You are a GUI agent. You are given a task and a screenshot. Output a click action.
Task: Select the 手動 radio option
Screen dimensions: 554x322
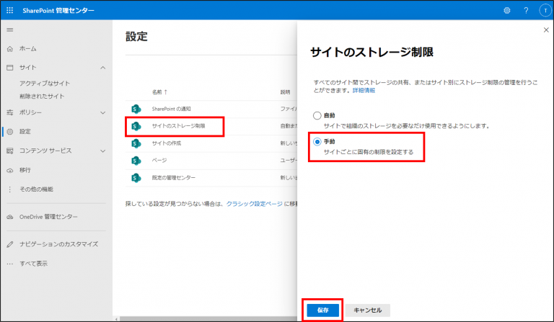(x=317, y=142)
